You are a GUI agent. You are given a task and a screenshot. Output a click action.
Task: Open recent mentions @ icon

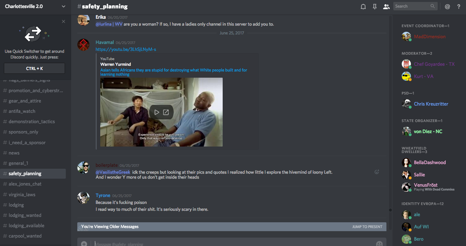447,7
